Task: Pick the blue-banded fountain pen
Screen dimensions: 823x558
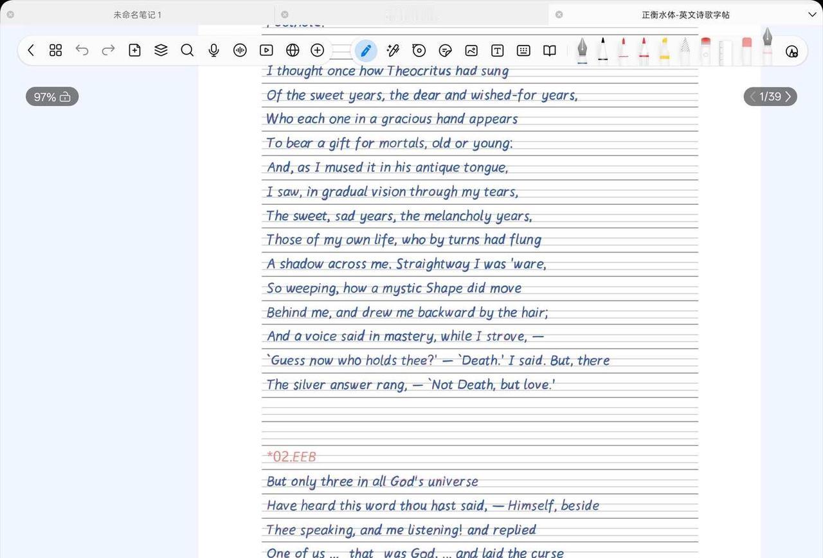Action: coord(582,51)
